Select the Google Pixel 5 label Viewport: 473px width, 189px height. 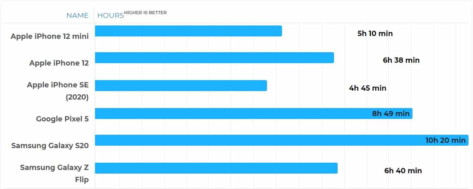coord(62,119)
